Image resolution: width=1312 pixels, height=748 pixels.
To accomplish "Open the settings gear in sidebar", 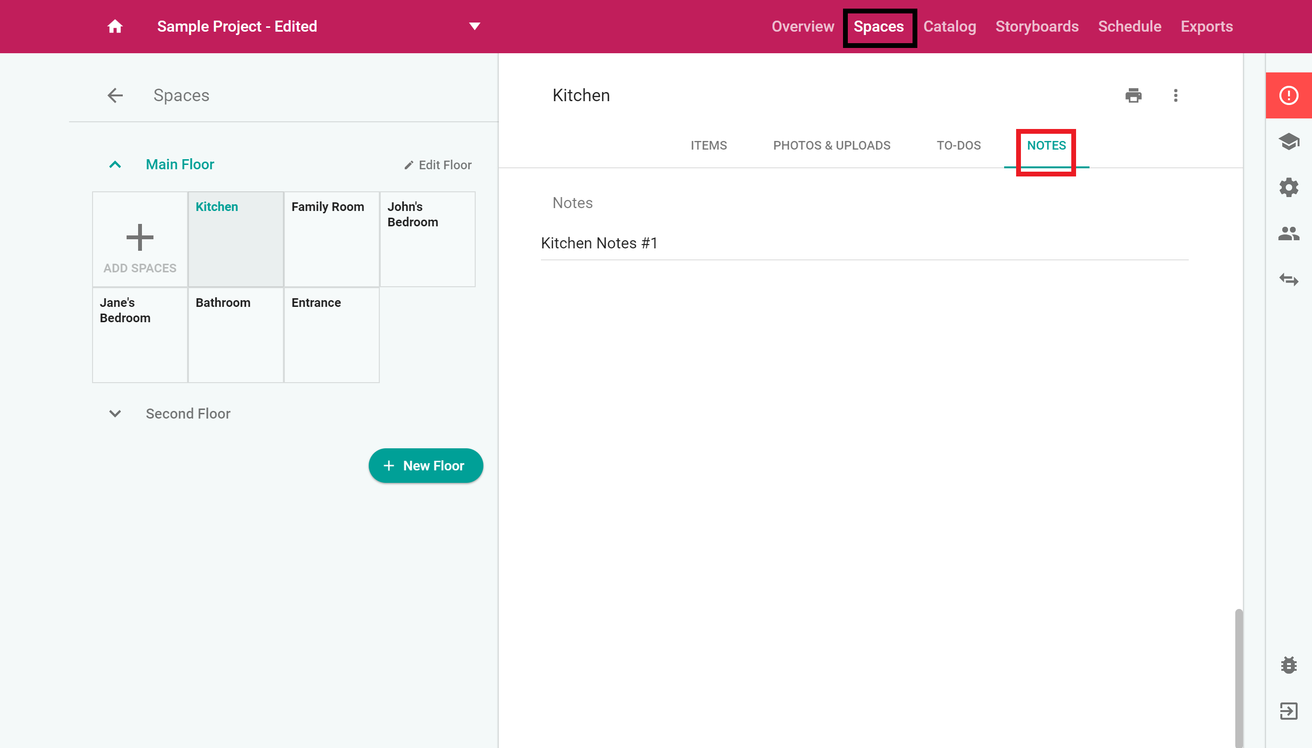I will coord(1289,187).
